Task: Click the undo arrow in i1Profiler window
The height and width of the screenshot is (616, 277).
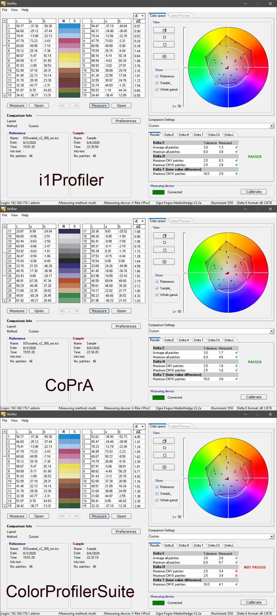Action: (63, 106)
